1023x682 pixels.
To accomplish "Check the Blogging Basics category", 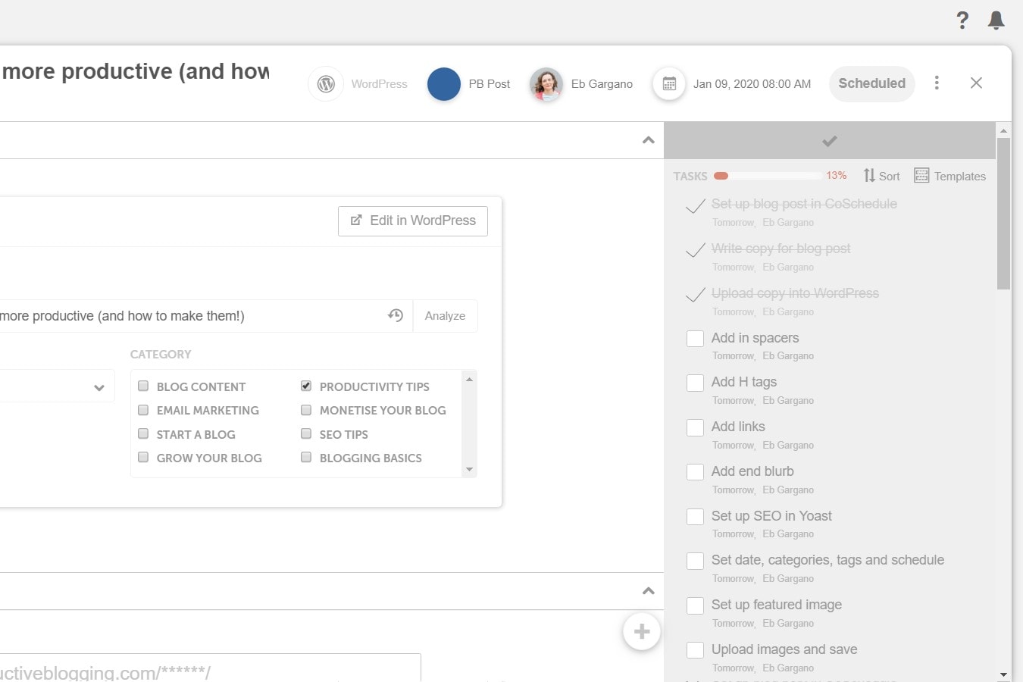I will pos(306,457).
